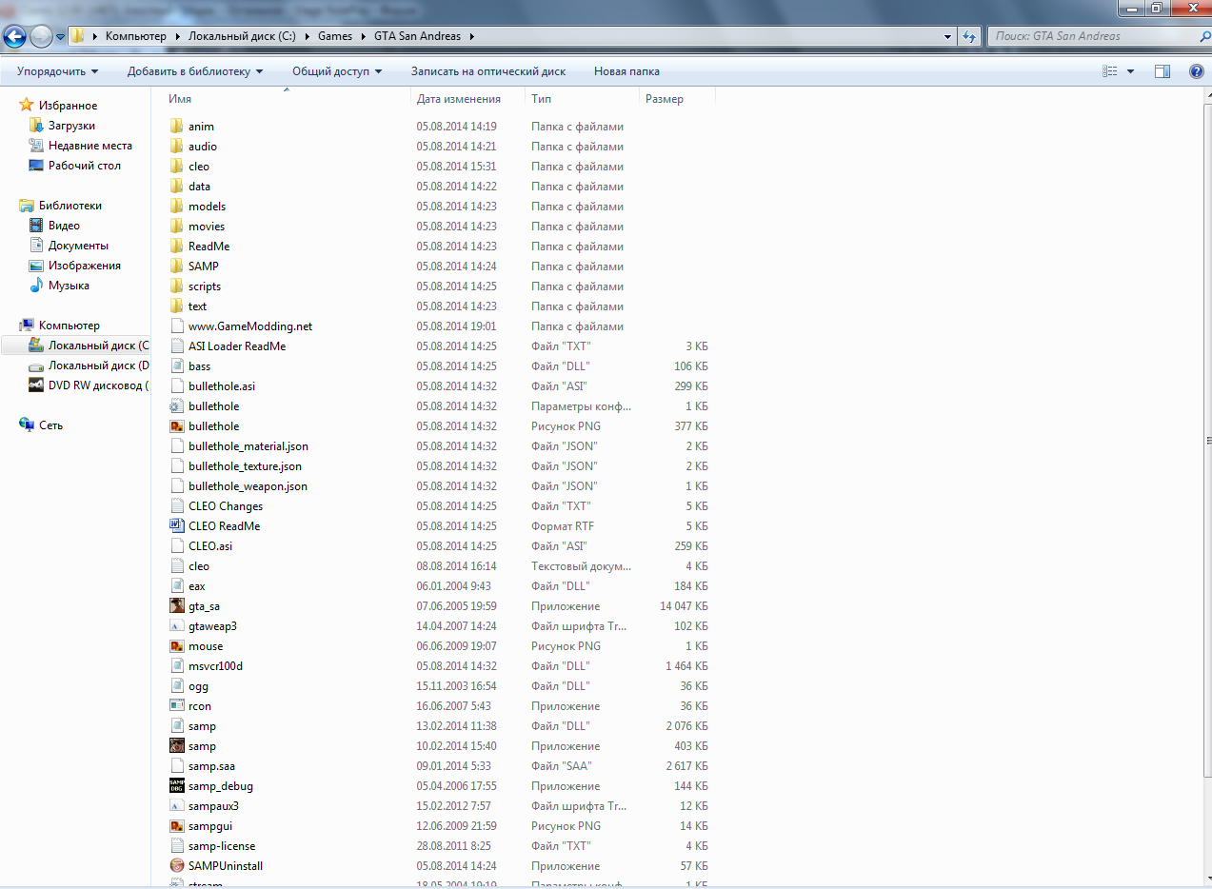Select the file samp.saa
Viewport: 1212px width, 889px height.
click(211, 766)
